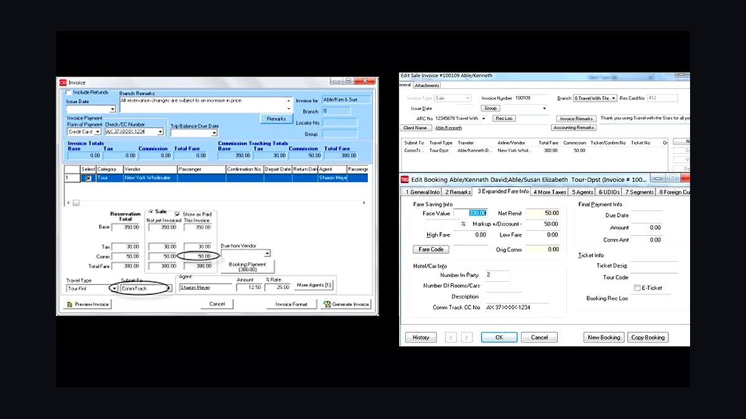Select the Sale radio button
This screenshot has height=419, width=746.
point(151,212)
